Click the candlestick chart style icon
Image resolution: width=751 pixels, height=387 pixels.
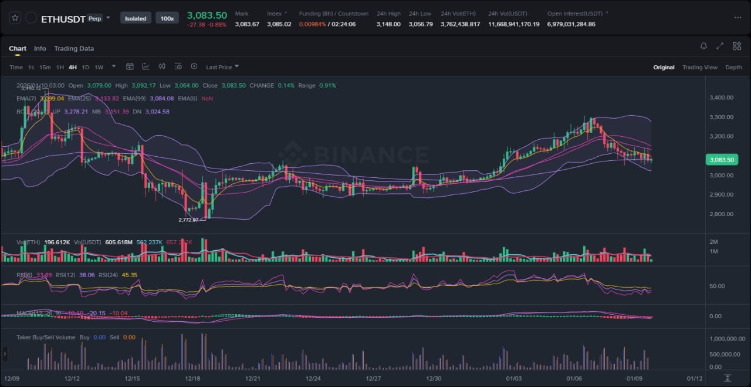162,67
